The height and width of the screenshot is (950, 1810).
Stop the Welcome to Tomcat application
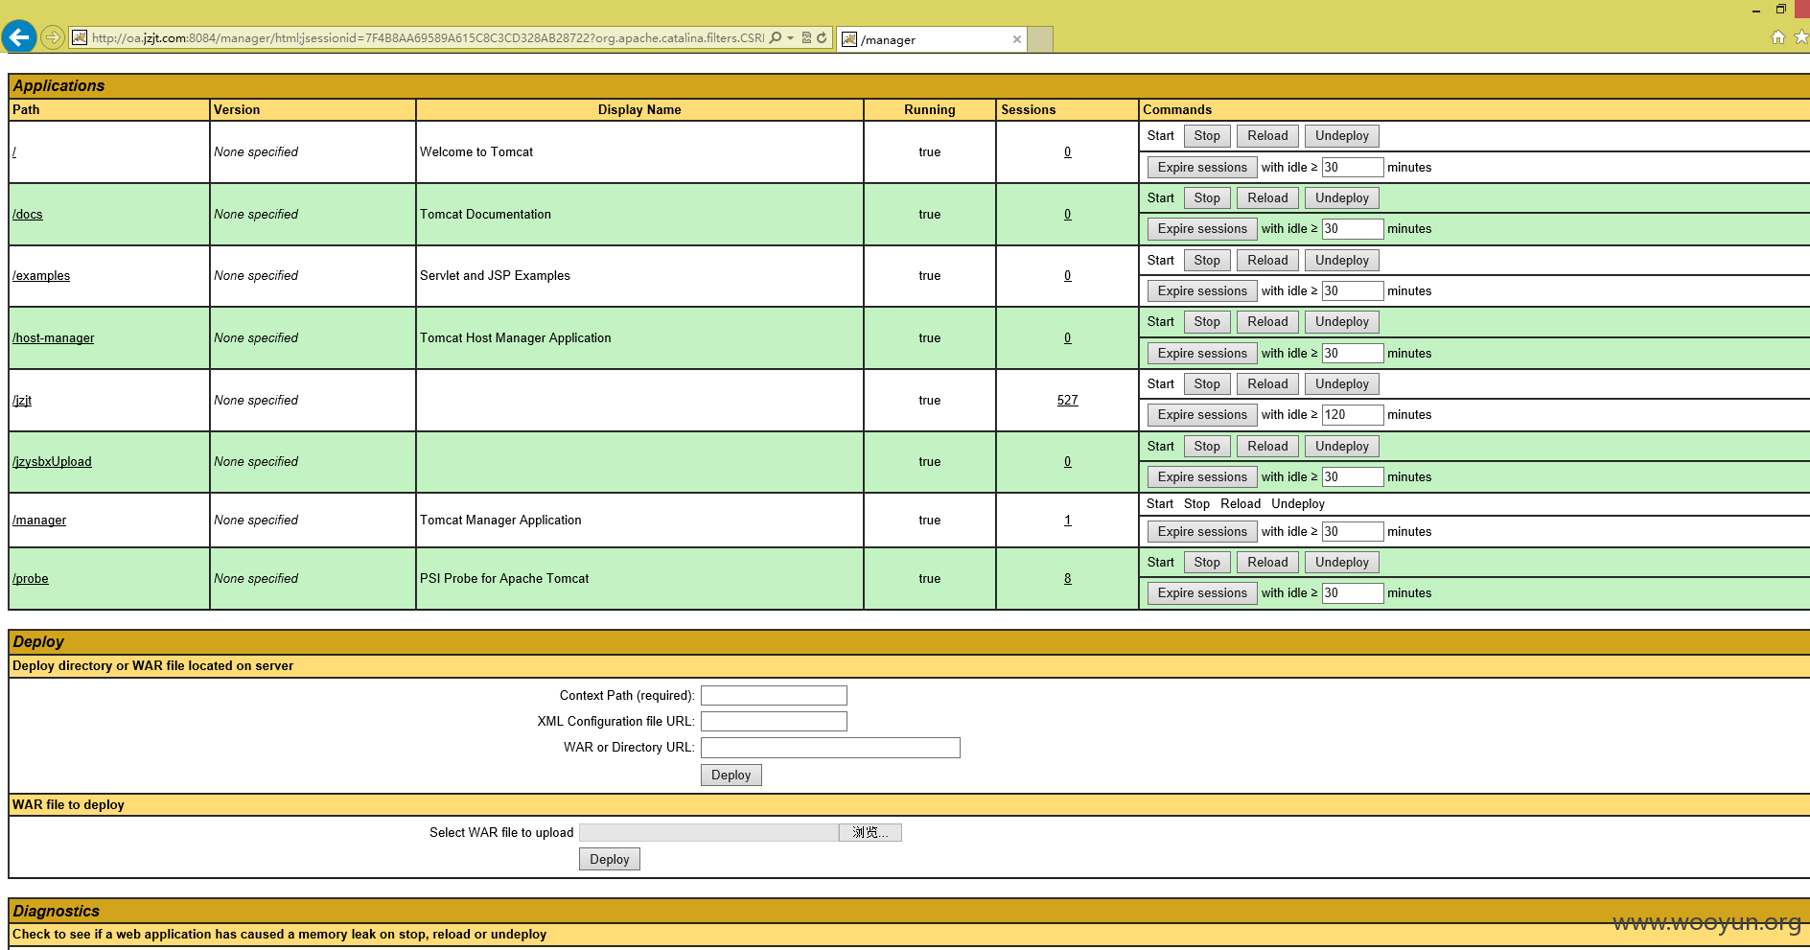click(x=1207, y=136)
